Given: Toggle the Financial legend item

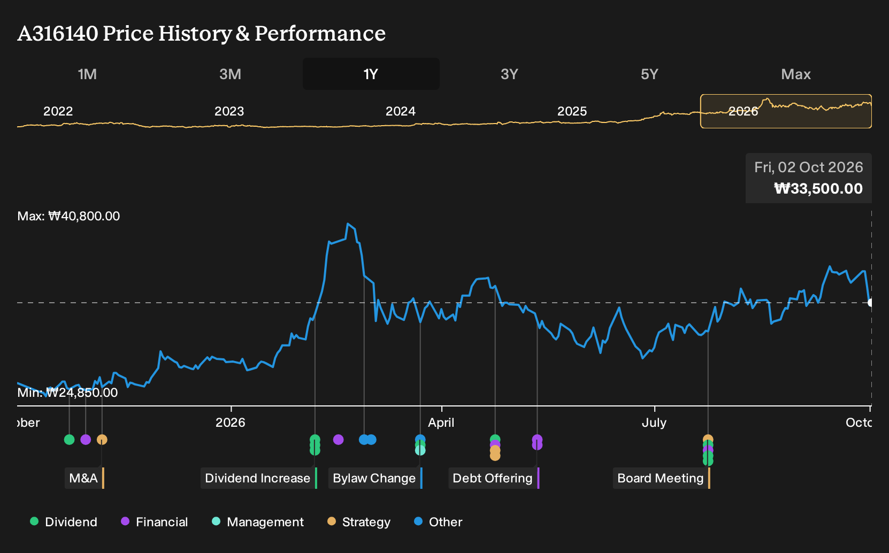Looking at the screenshot, I should 155,522.
